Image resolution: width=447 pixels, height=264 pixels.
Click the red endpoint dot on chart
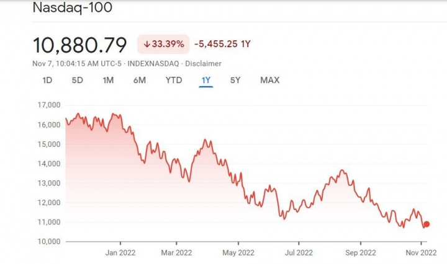tap(427, 224)
